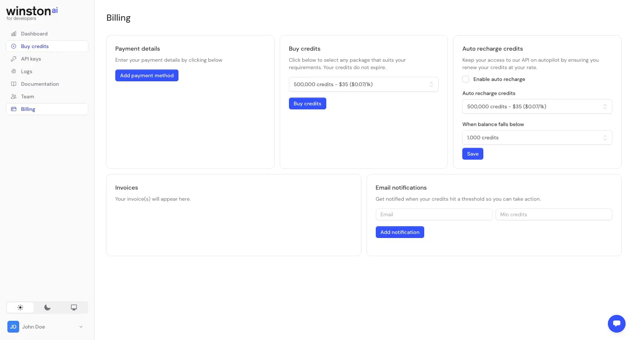
Task: Enable auto recharge checkbox
Action: coord(466,79)
